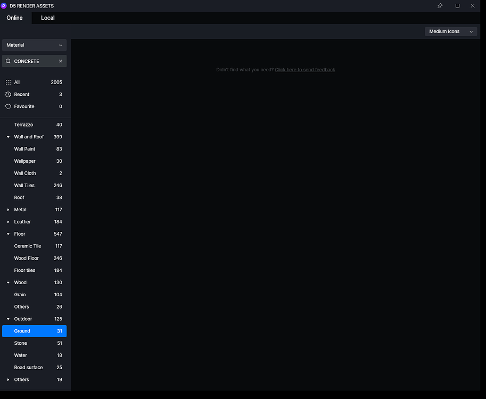Click the D5 Render logo icon
Viewport: 486px width, 399px height.
point(4,5)
